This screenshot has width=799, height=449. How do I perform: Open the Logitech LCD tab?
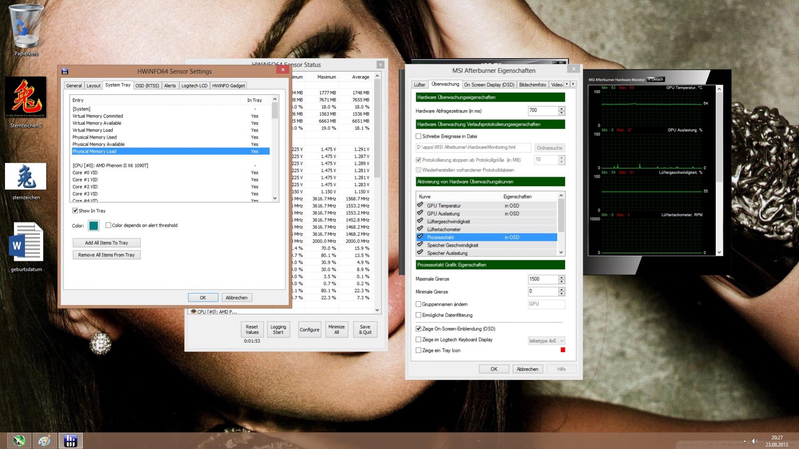pos(194,86)
